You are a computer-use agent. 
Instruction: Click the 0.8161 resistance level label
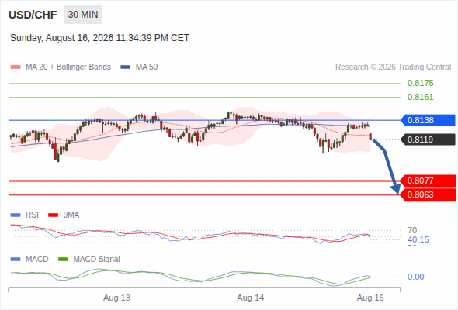tap(420, 97)
